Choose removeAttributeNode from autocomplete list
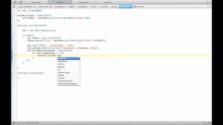This screenshot has height=125, width=223. click(x=68, y=84)
